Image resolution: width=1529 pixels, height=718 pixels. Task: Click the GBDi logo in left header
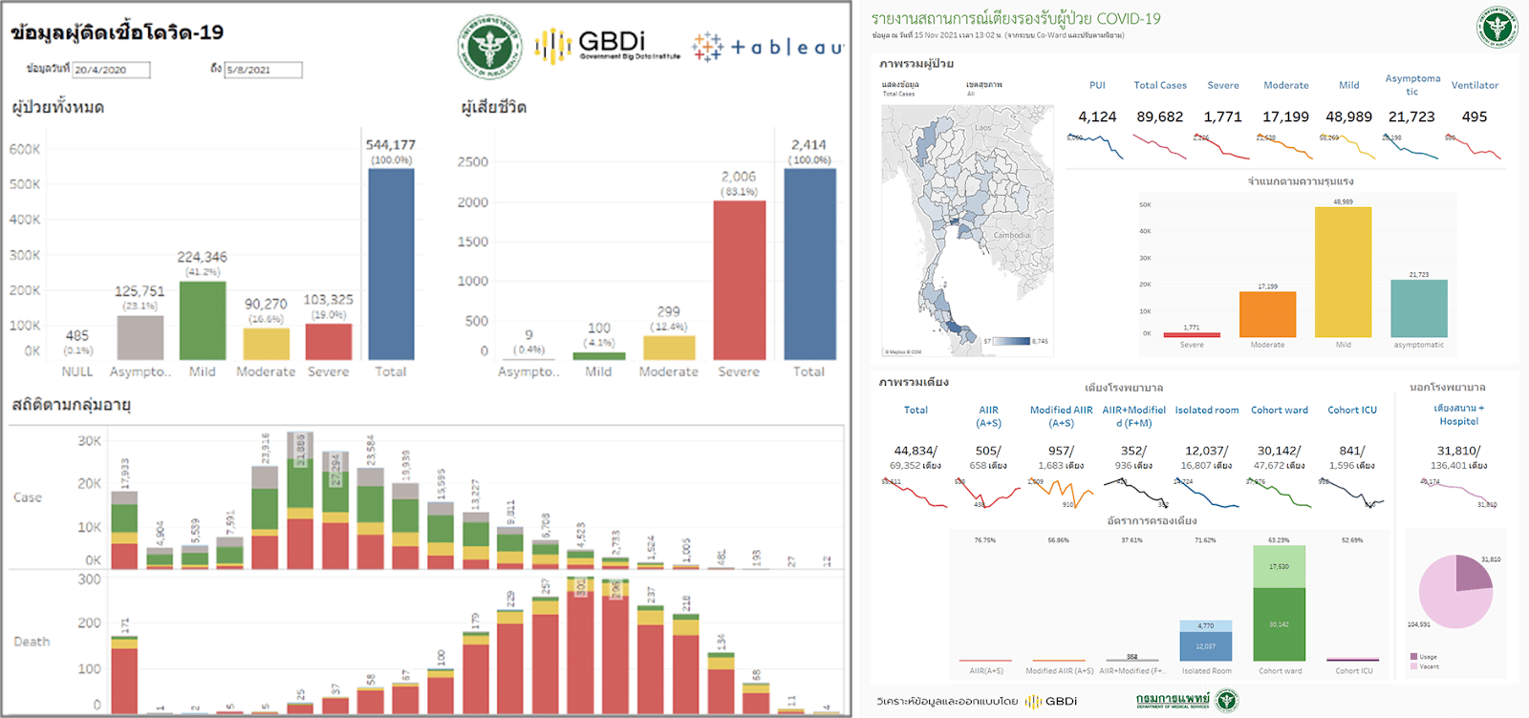(608, 45)
